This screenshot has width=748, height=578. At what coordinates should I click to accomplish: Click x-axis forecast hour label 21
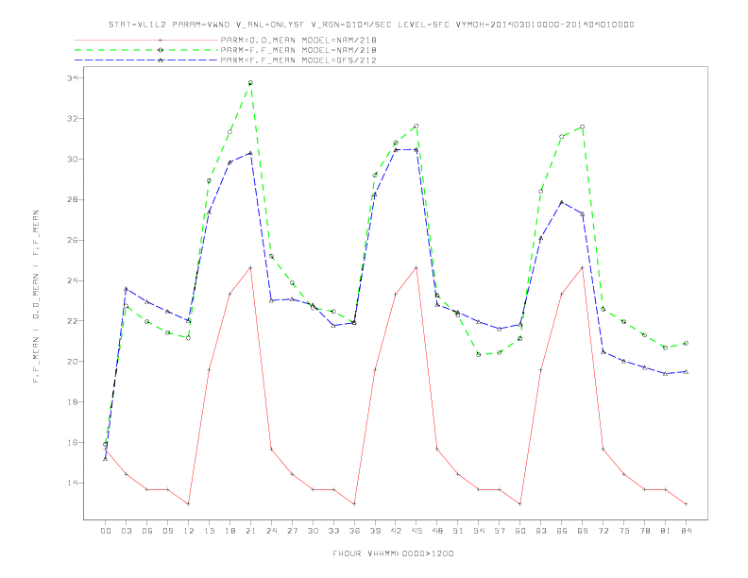(x=250, y=531)
